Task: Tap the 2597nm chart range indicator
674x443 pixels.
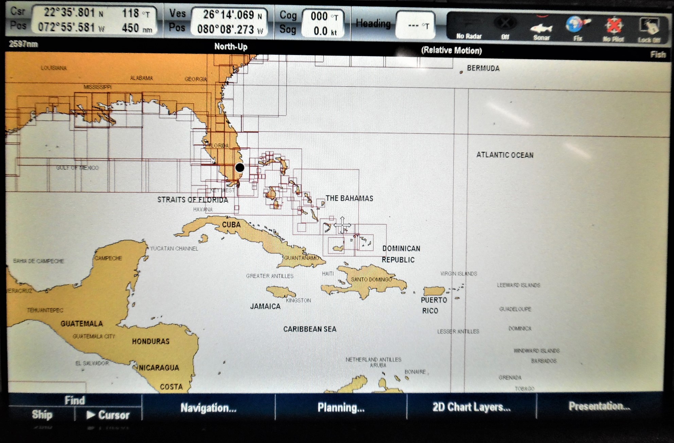Action: [x=23, y=44]
